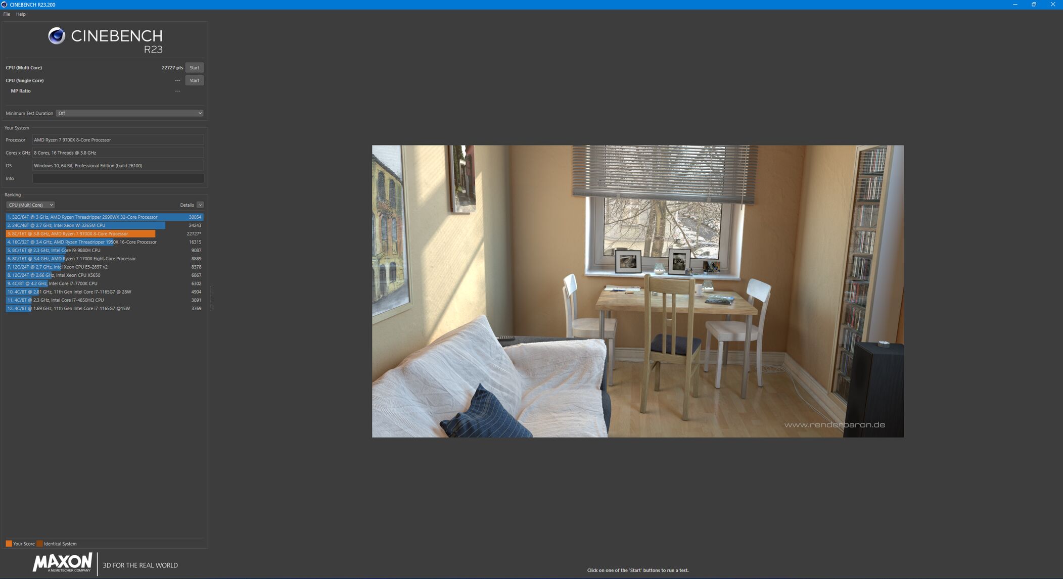Select ranking row Intel Core i9-9880H

coord(105,250)
